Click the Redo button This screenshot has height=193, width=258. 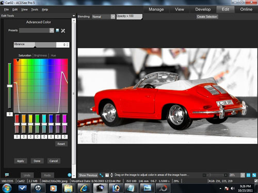point(47,175)
